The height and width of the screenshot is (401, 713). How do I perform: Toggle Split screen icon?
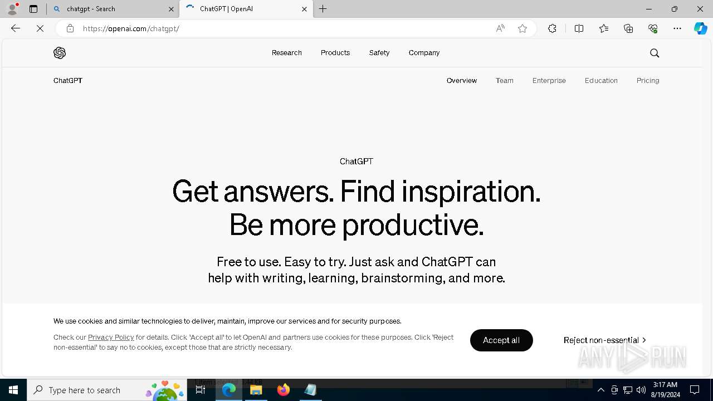point(579,28)
